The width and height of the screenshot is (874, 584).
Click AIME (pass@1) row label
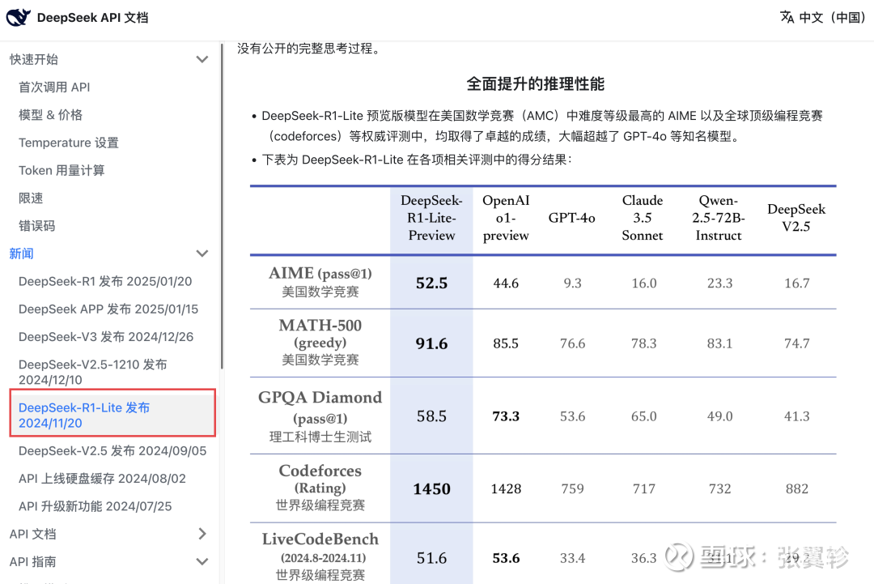pyautogui.click(x=320, y=282)
